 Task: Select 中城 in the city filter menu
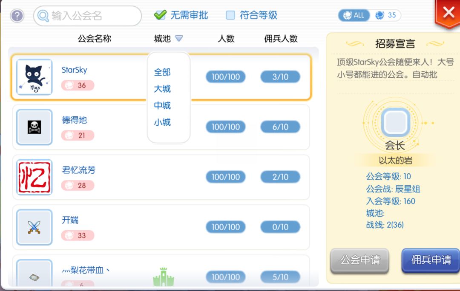click(x=162, y=105)
